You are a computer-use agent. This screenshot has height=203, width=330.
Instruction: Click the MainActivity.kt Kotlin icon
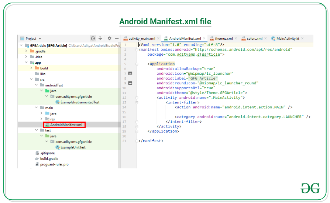[273, 38]
